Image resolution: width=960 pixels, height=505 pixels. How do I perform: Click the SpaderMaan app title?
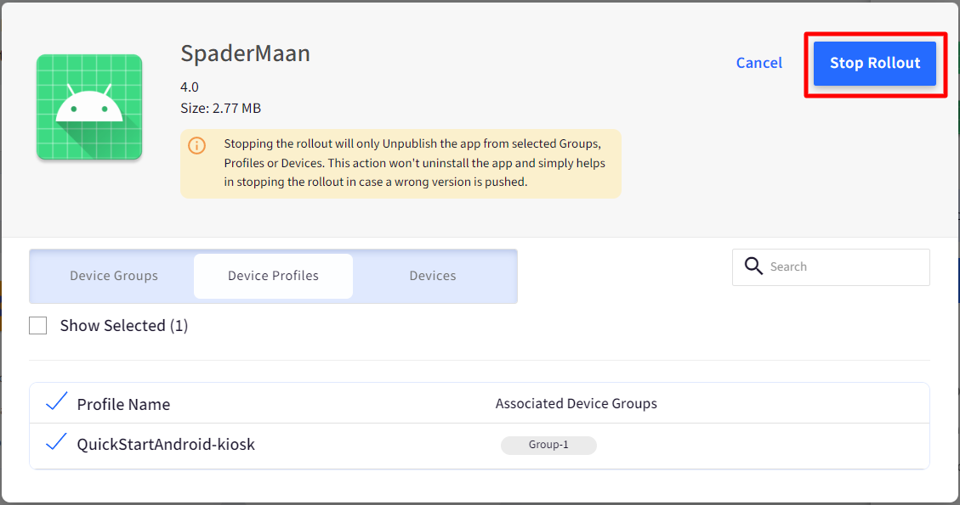246,53
